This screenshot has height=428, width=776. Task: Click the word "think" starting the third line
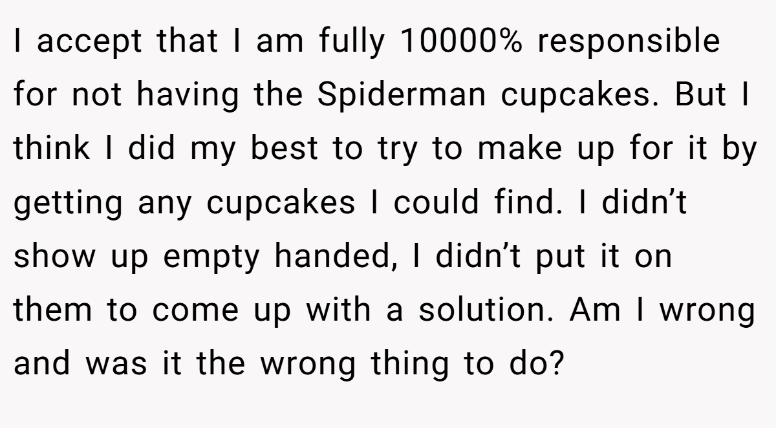click(52, 149)
